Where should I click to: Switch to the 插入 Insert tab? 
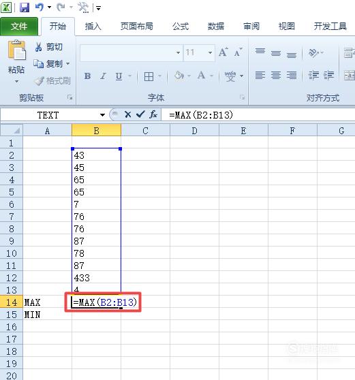[93, 27]
